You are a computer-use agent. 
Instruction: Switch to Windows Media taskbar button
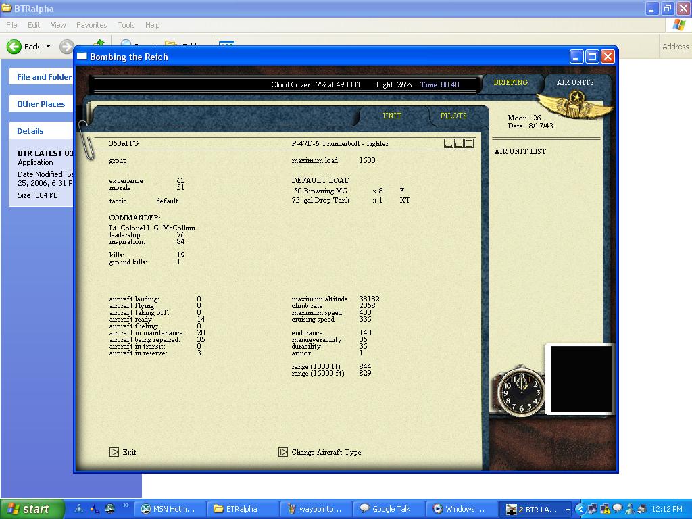(462, 509)
